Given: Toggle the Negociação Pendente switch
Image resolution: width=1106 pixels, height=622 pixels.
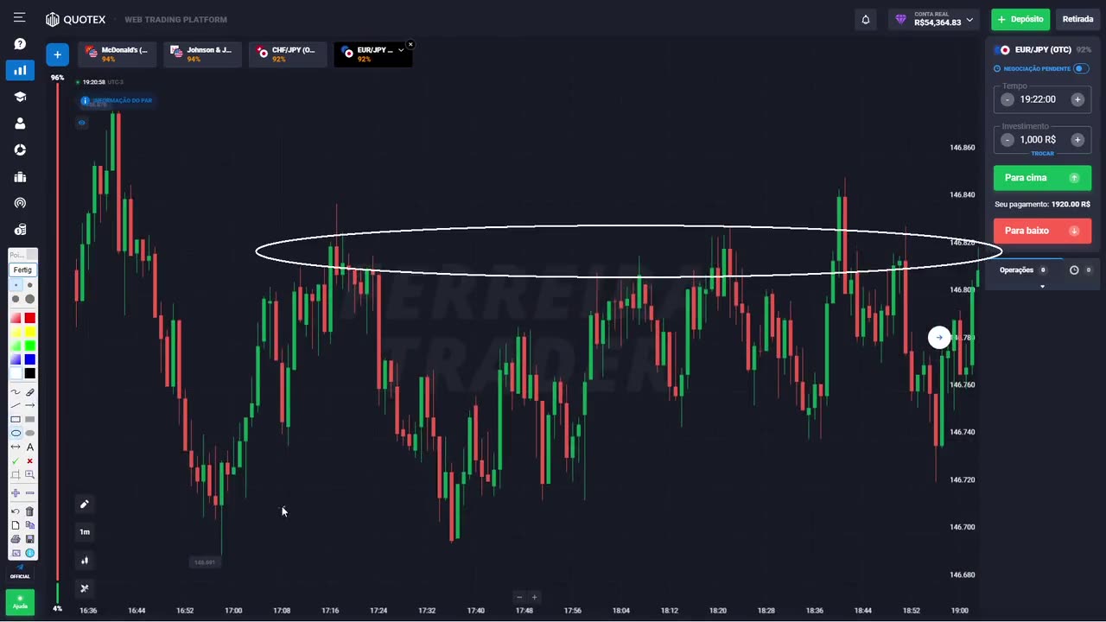Looking at the screenshot, I should tap(1081, 68).
